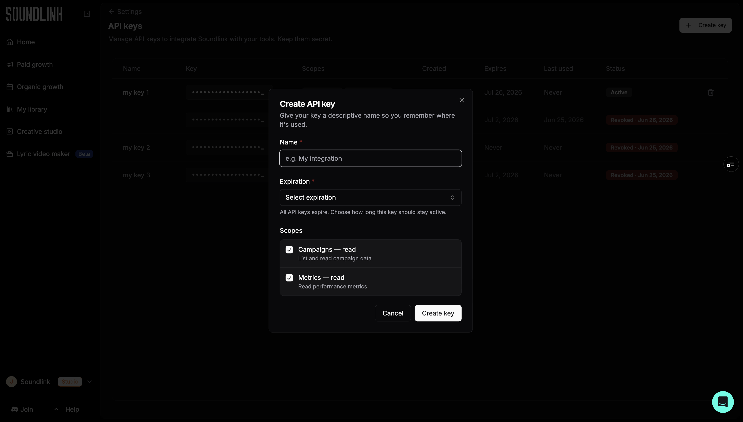Click the back arrow beside Settings
743x422 pixels.
(x=111, y=12)
